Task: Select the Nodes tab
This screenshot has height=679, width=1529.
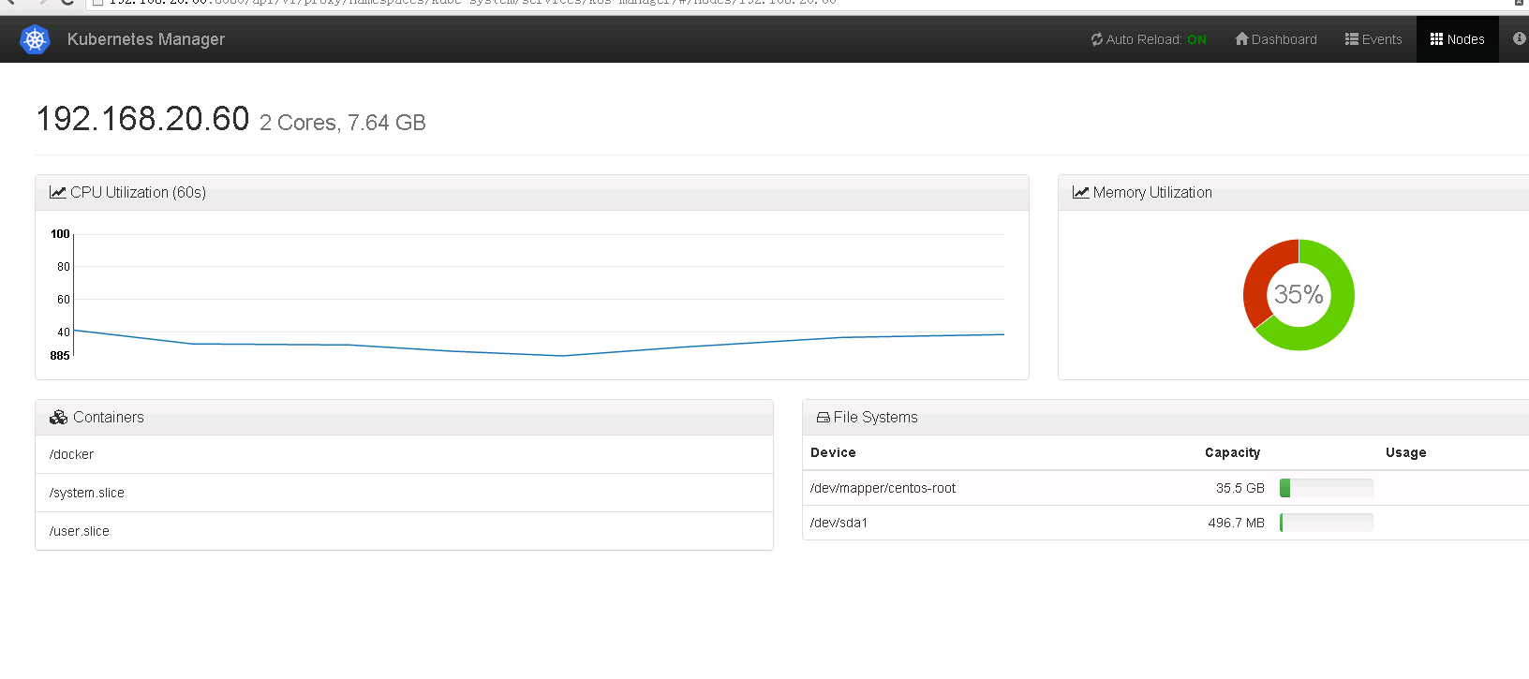Action: tap(1458, 39)
